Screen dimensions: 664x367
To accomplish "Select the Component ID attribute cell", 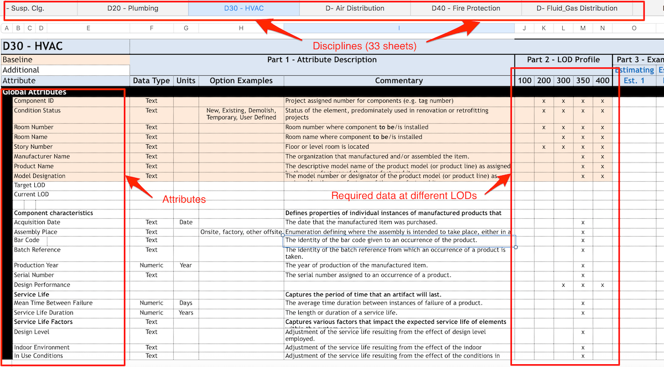I will tap(71, 101).
